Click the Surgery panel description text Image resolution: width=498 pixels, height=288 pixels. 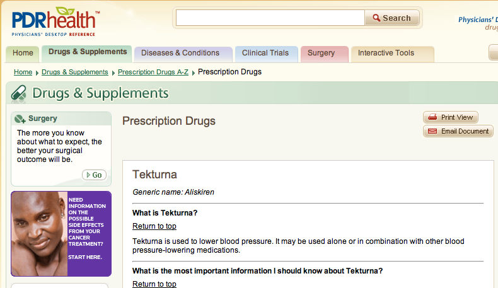[59, 146]
